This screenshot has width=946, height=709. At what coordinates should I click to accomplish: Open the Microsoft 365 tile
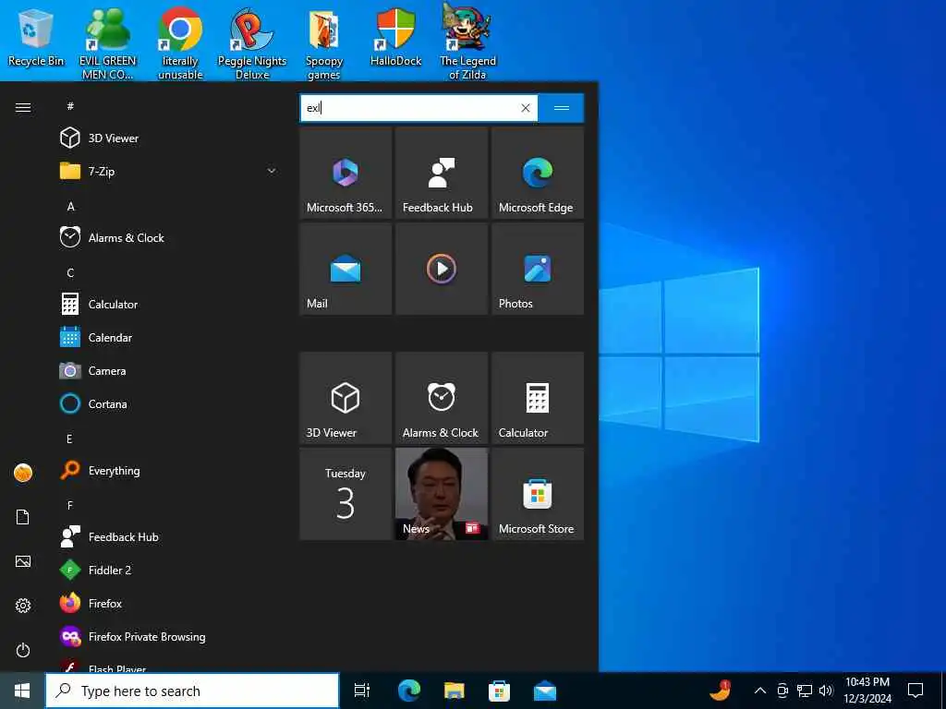point(346,173)
